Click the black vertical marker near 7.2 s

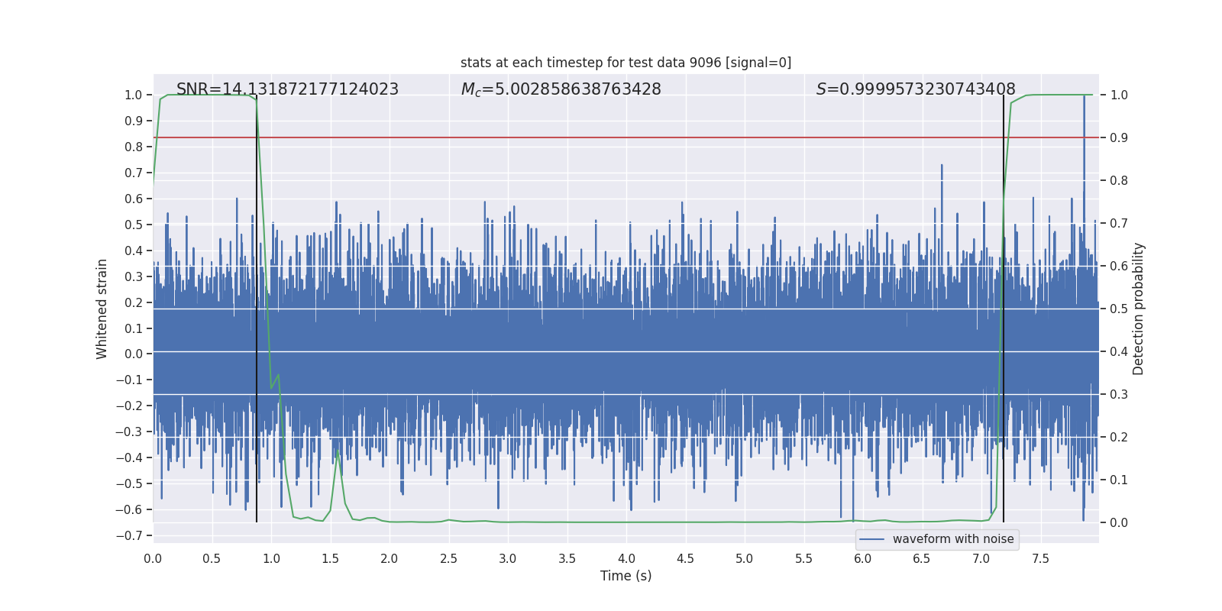(x=1004, y=309)
